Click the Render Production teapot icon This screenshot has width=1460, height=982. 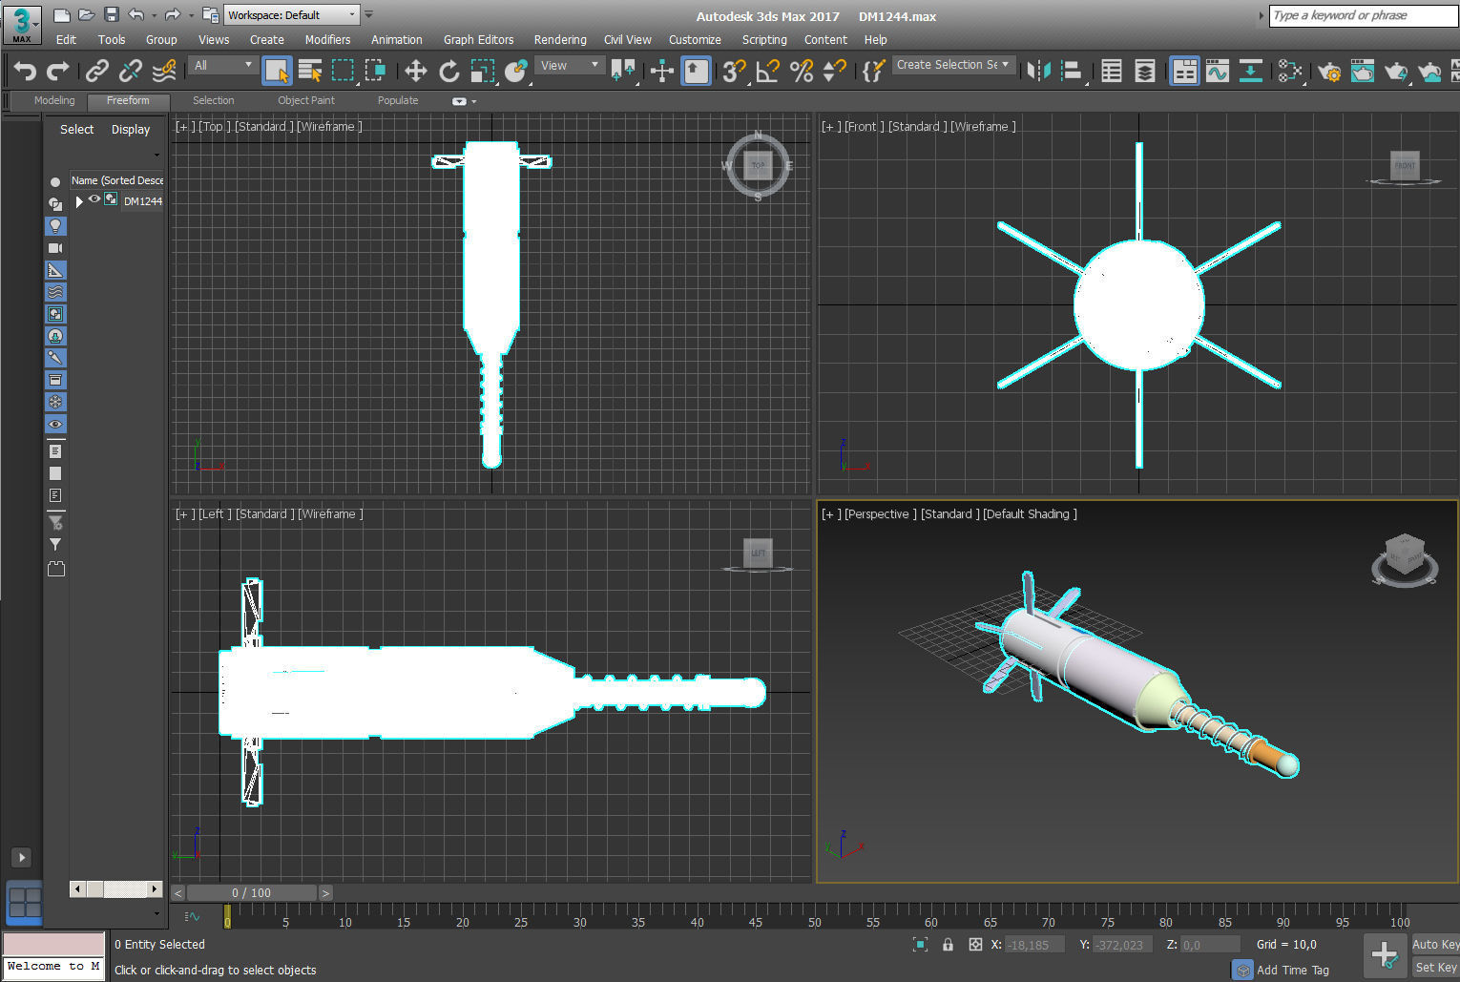1396,71
